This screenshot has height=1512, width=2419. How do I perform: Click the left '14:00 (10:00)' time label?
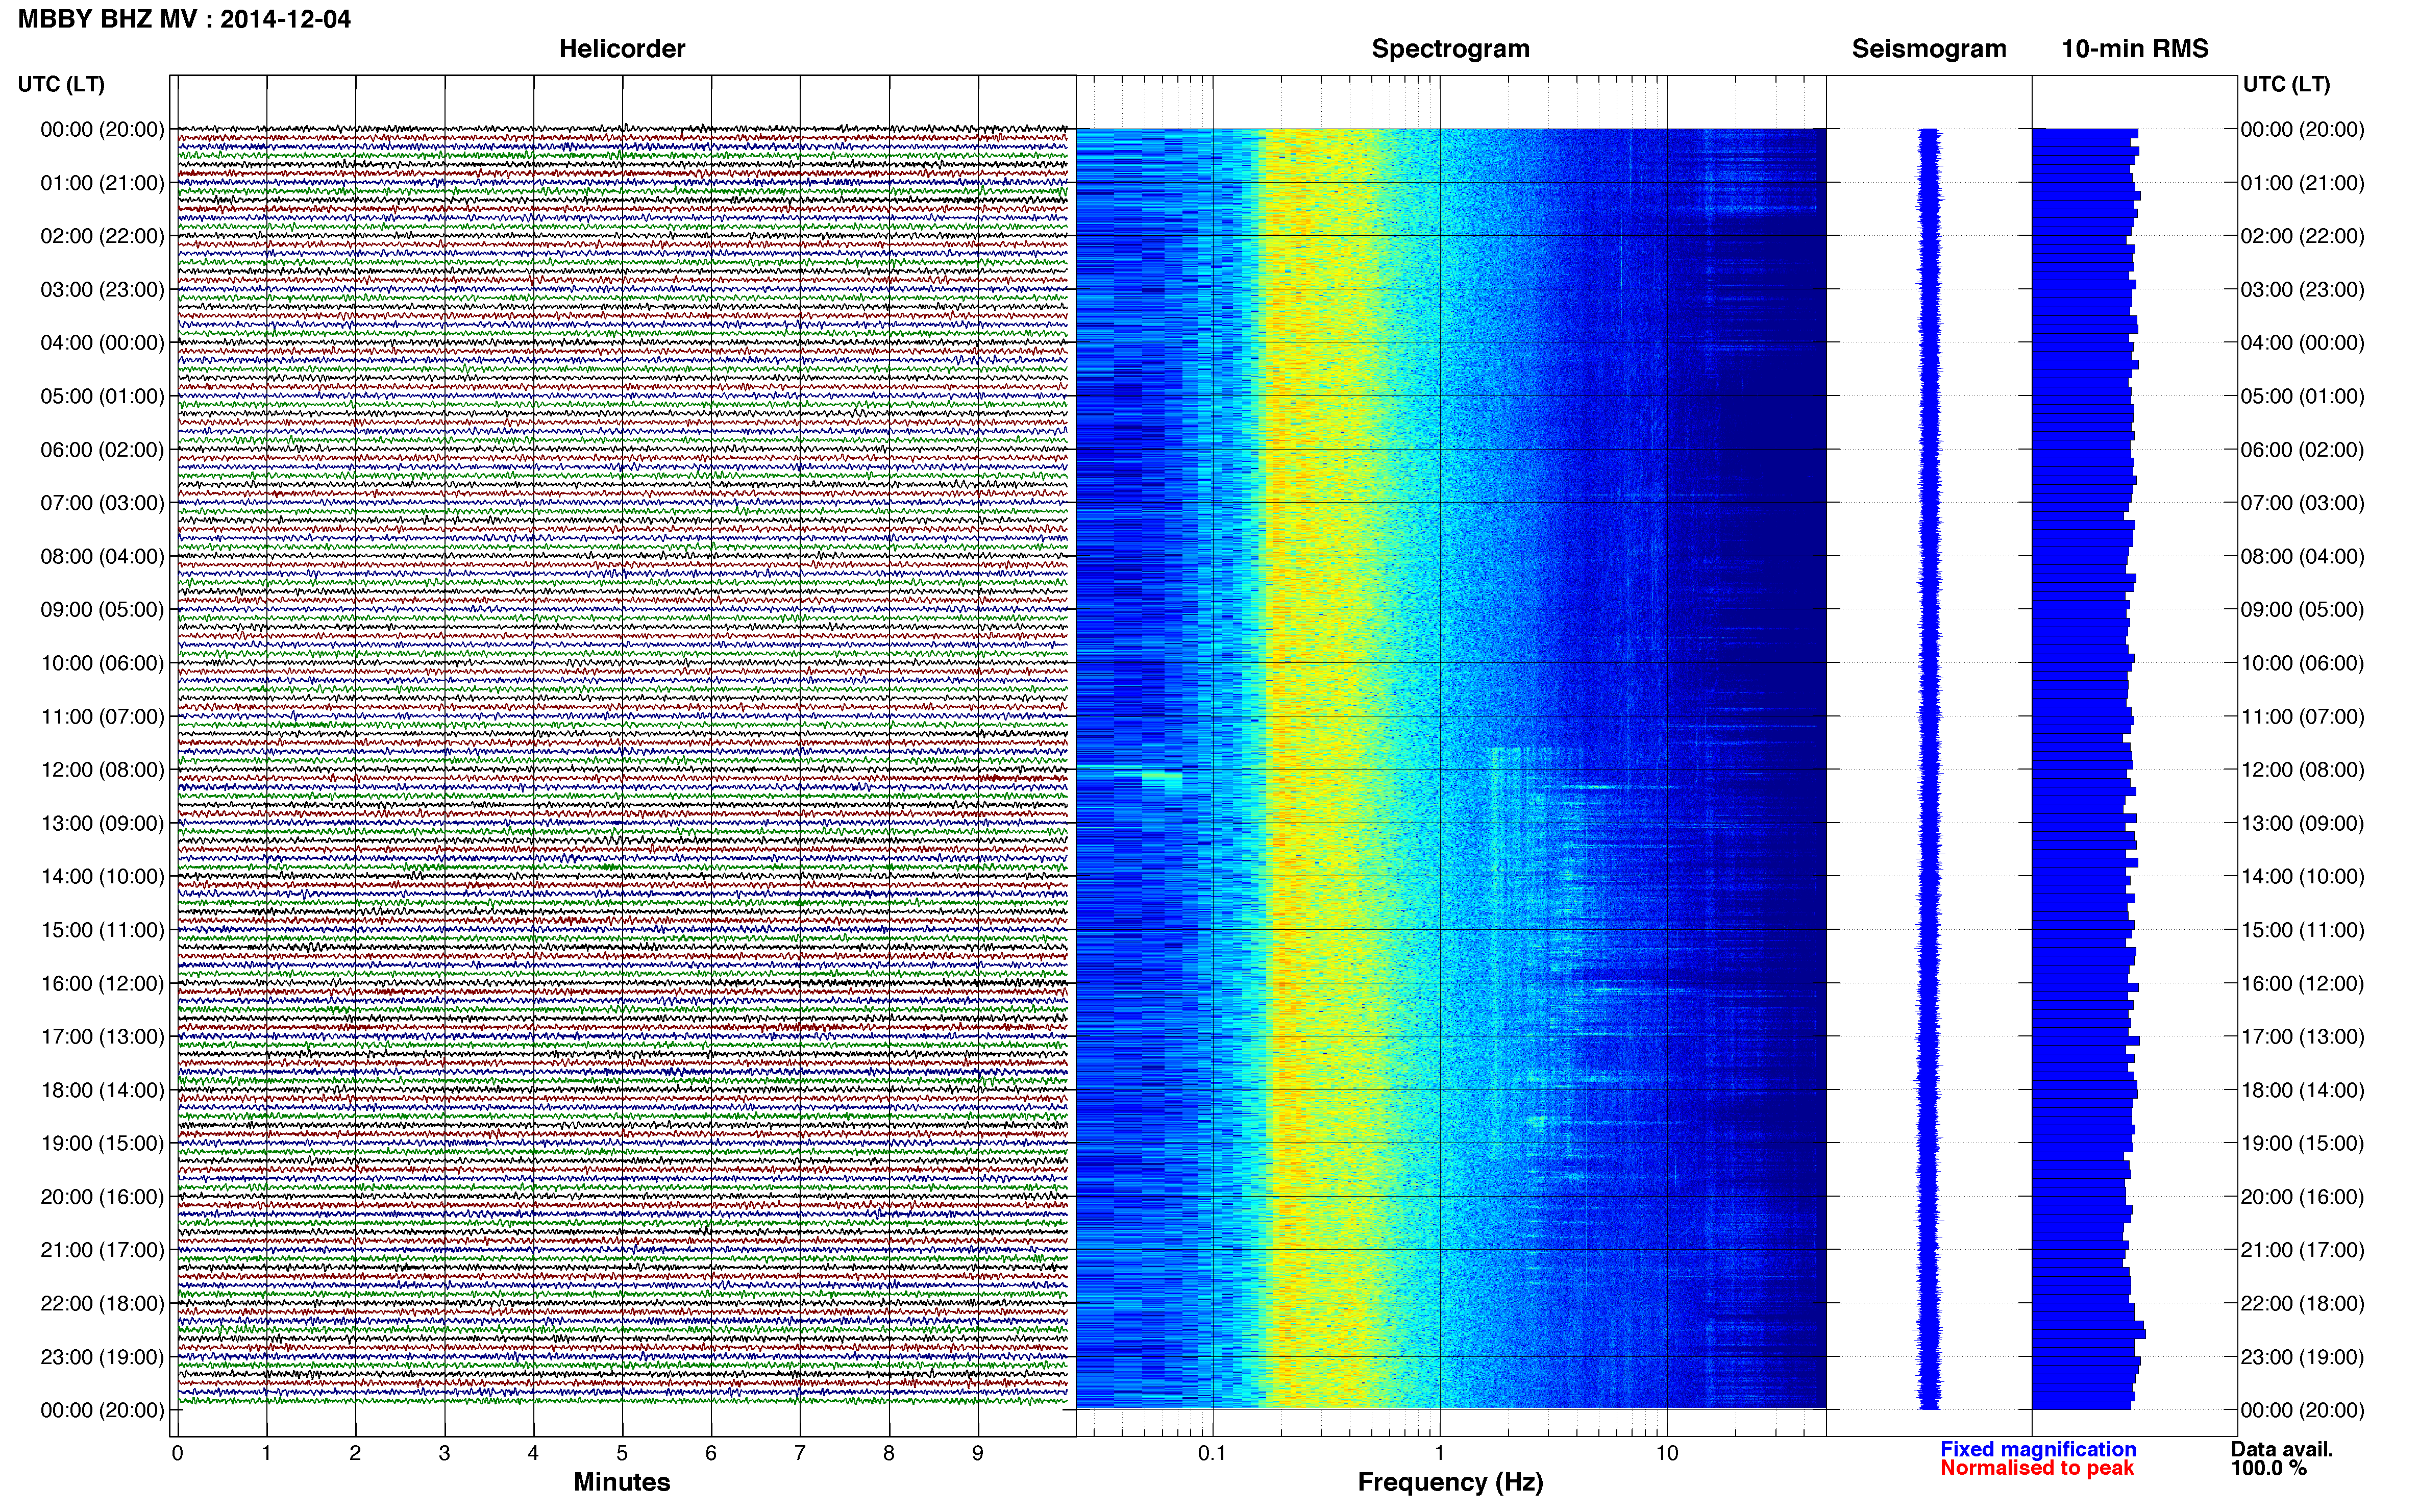click(x=102, y=876)
